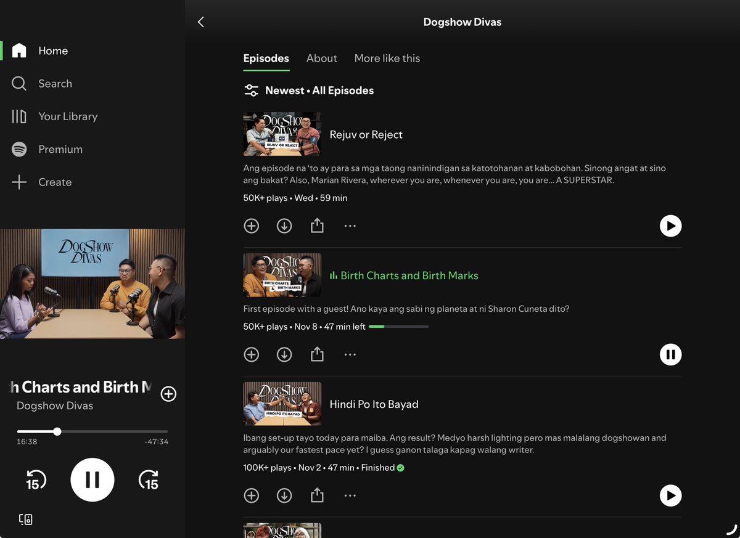Open more options for Birth Charts episode
This screenshot has height=538, width=740.
coord(350,354)
